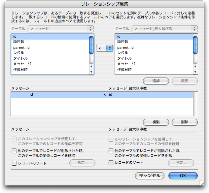Enable cascade delete for right メッセージ_最大順序数 table
Viewport: 209px width, 193px height.
(111, 151)
